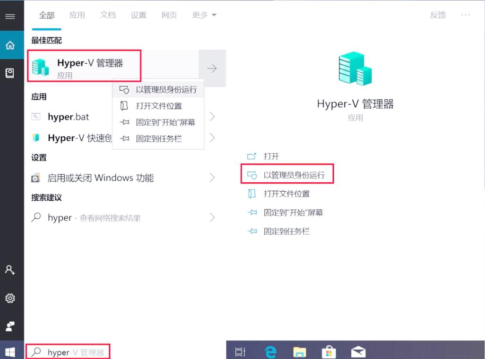Expand the hyper 网络搜索 suggestion arrow
485x359 pixels.
tap(212, 217)
